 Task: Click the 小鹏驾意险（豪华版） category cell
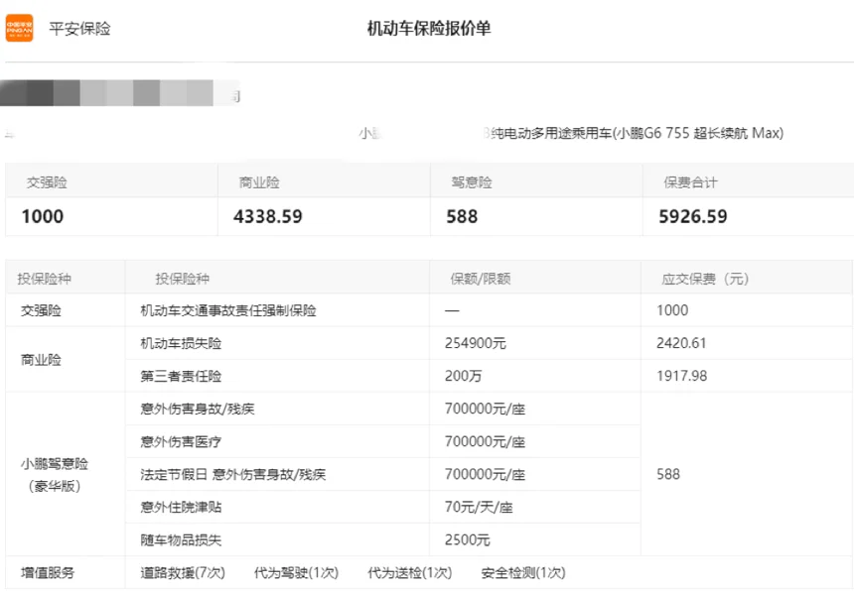tap(66, 474)
